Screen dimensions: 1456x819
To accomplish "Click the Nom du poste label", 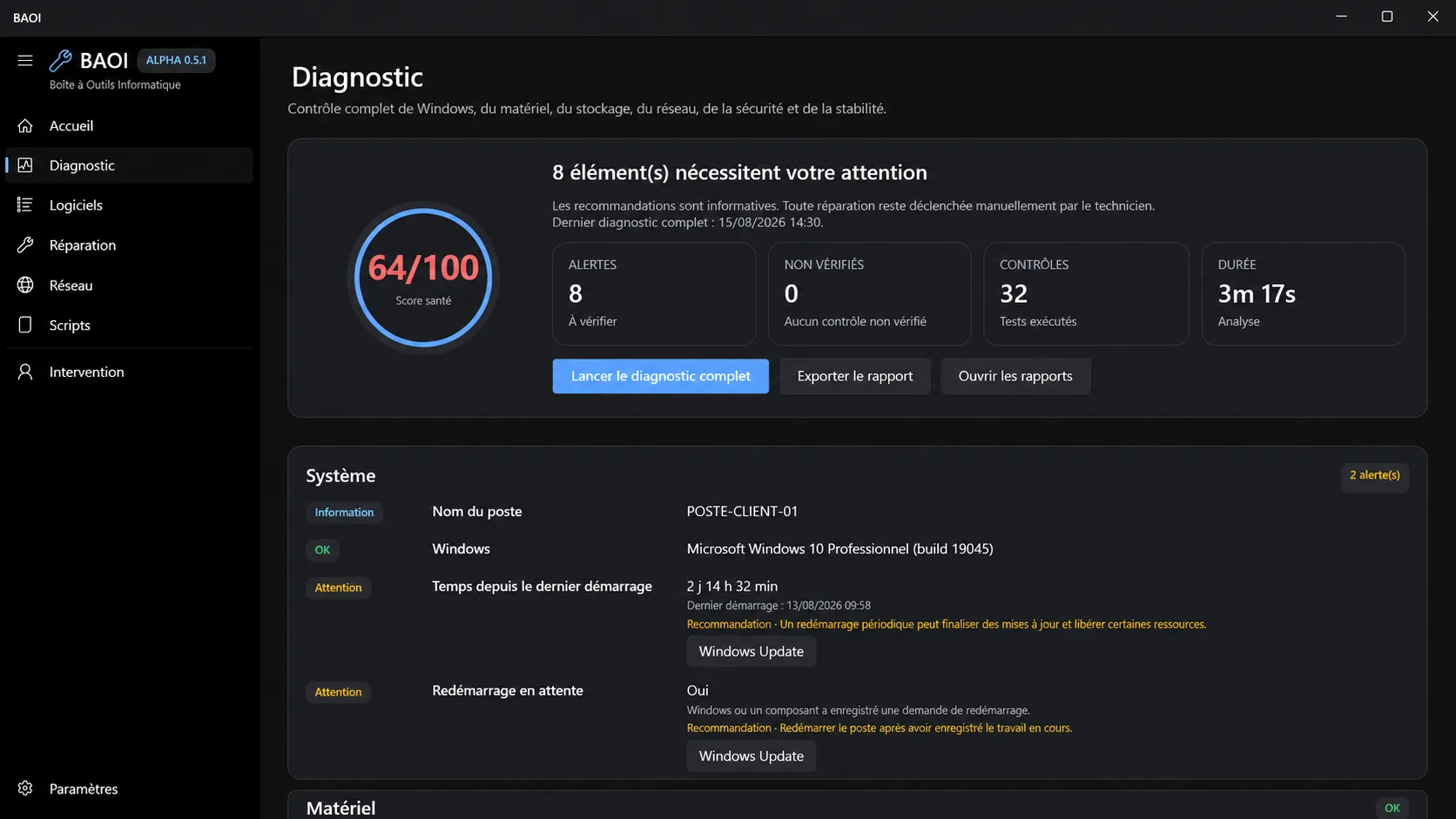I will click(x=477, y=511).
